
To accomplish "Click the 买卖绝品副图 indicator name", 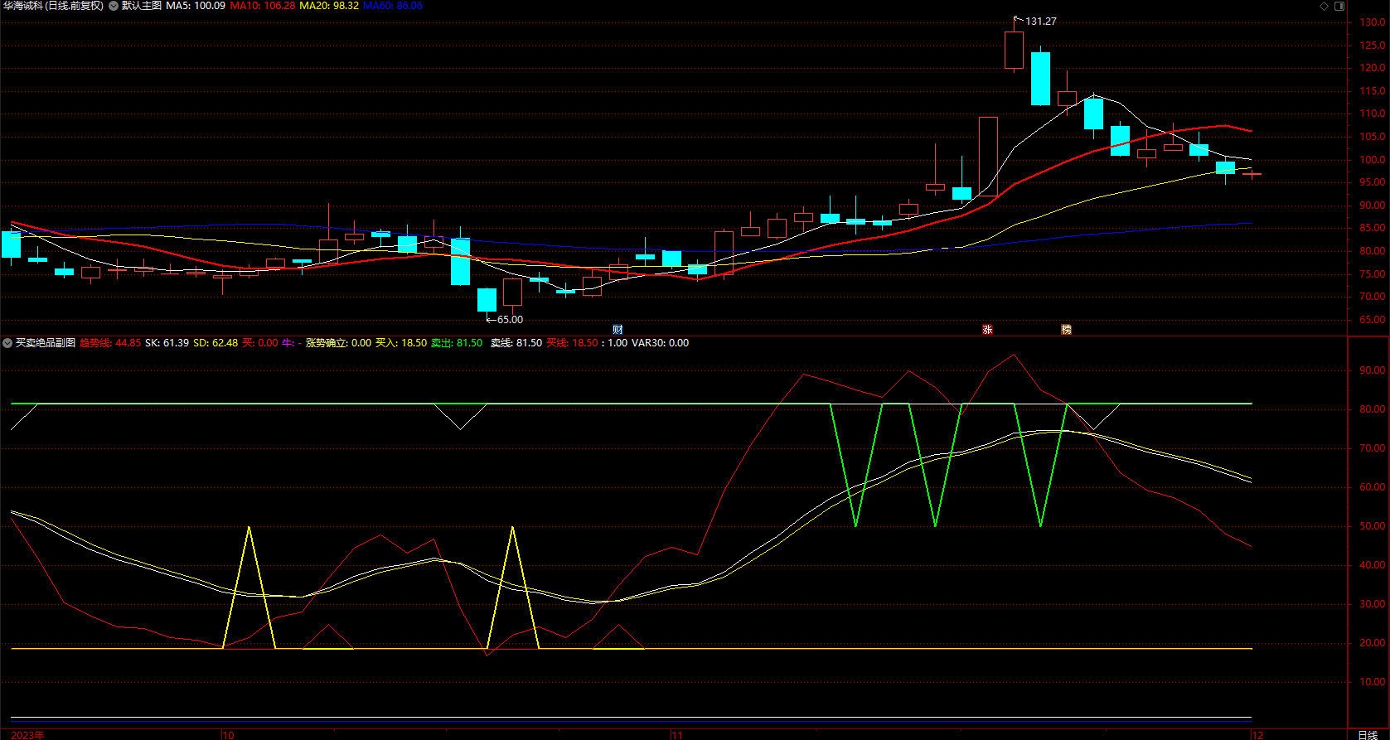I will [x=46, y=343].
